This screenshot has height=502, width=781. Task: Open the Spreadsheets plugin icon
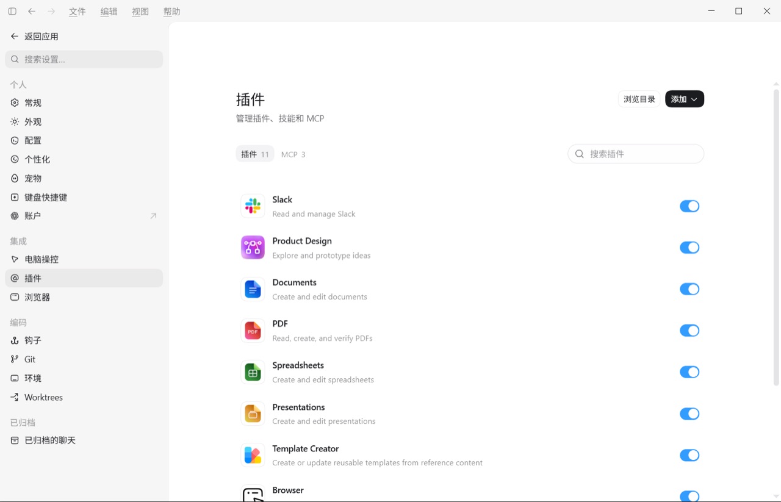[253, 372]
